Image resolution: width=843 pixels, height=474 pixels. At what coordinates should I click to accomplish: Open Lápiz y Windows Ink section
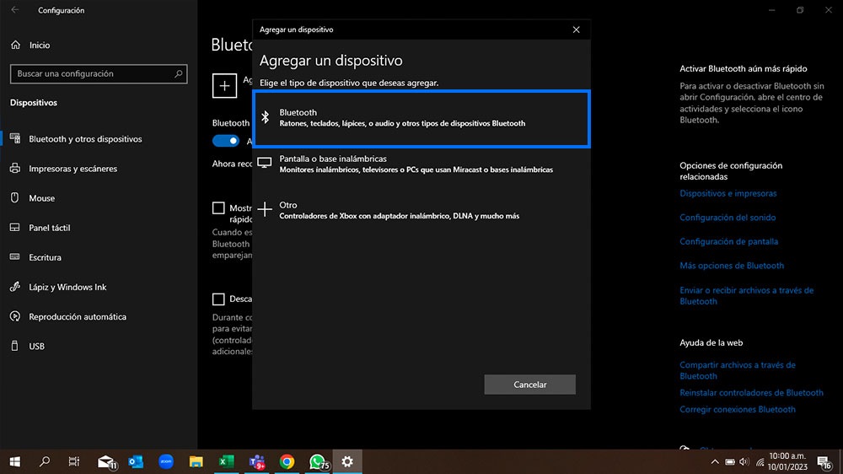point(67,287)
